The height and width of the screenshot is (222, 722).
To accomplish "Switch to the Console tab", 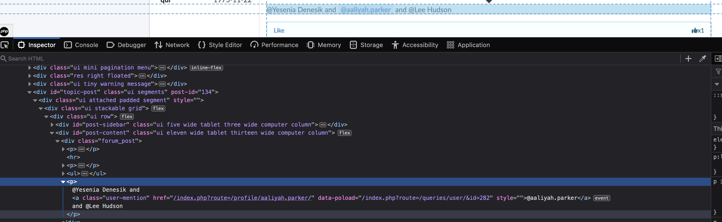I will pyautogui.click(x=81, y=45).
